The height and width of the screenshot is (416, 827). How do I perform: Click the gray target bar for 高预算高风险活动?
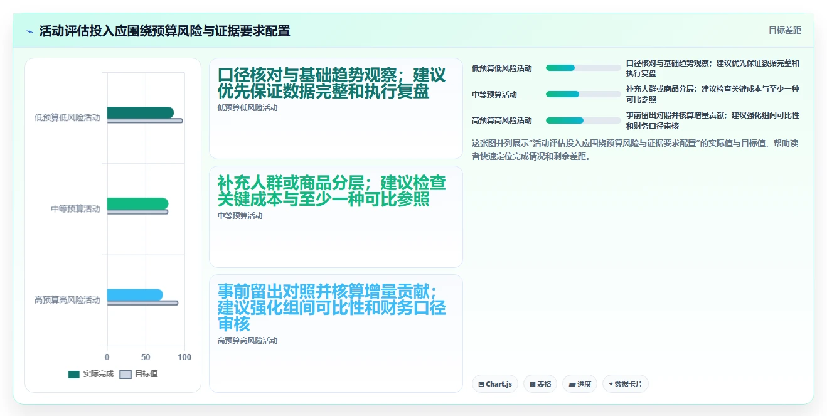pos(142,303)
